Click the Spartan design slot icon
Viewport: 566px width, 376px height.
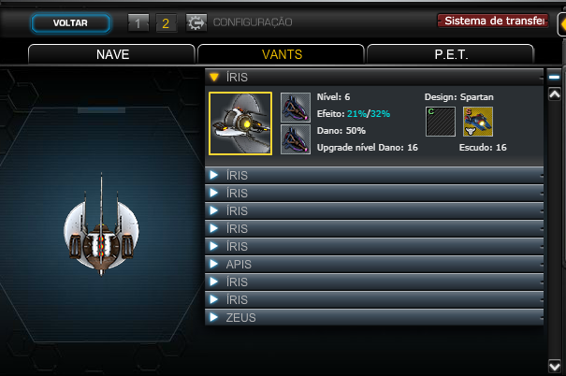(478, 122)
